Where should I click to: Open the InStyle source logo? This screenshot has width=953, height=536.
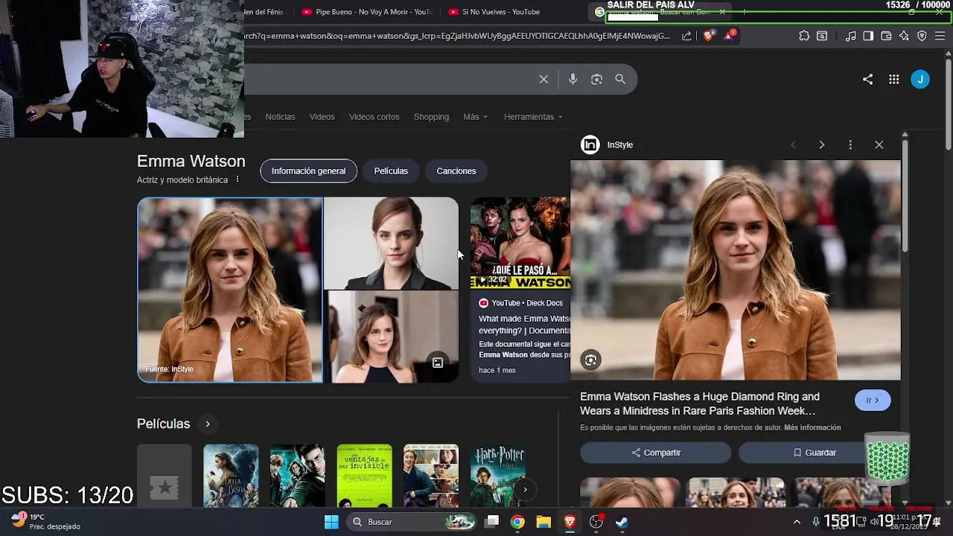pyautogui.click(x=590, y=145)
